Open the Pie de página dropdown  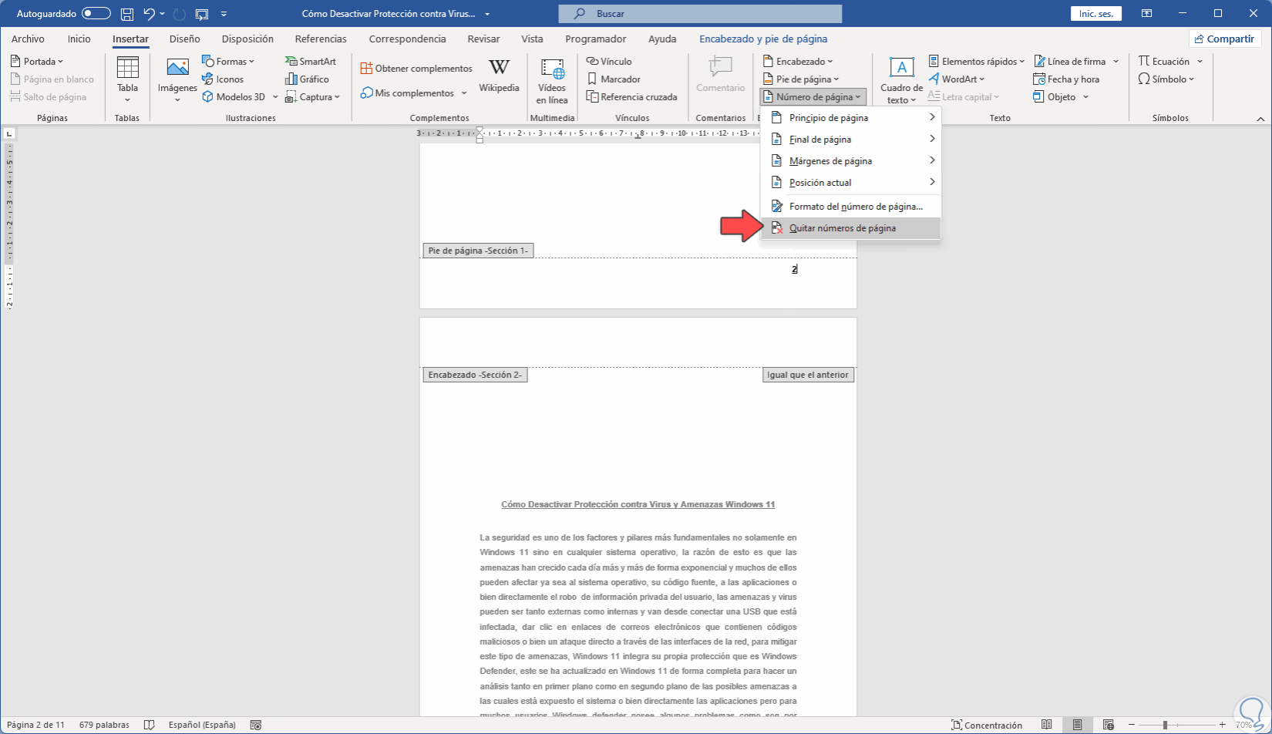pyautogui.click(x=801, y=79)
